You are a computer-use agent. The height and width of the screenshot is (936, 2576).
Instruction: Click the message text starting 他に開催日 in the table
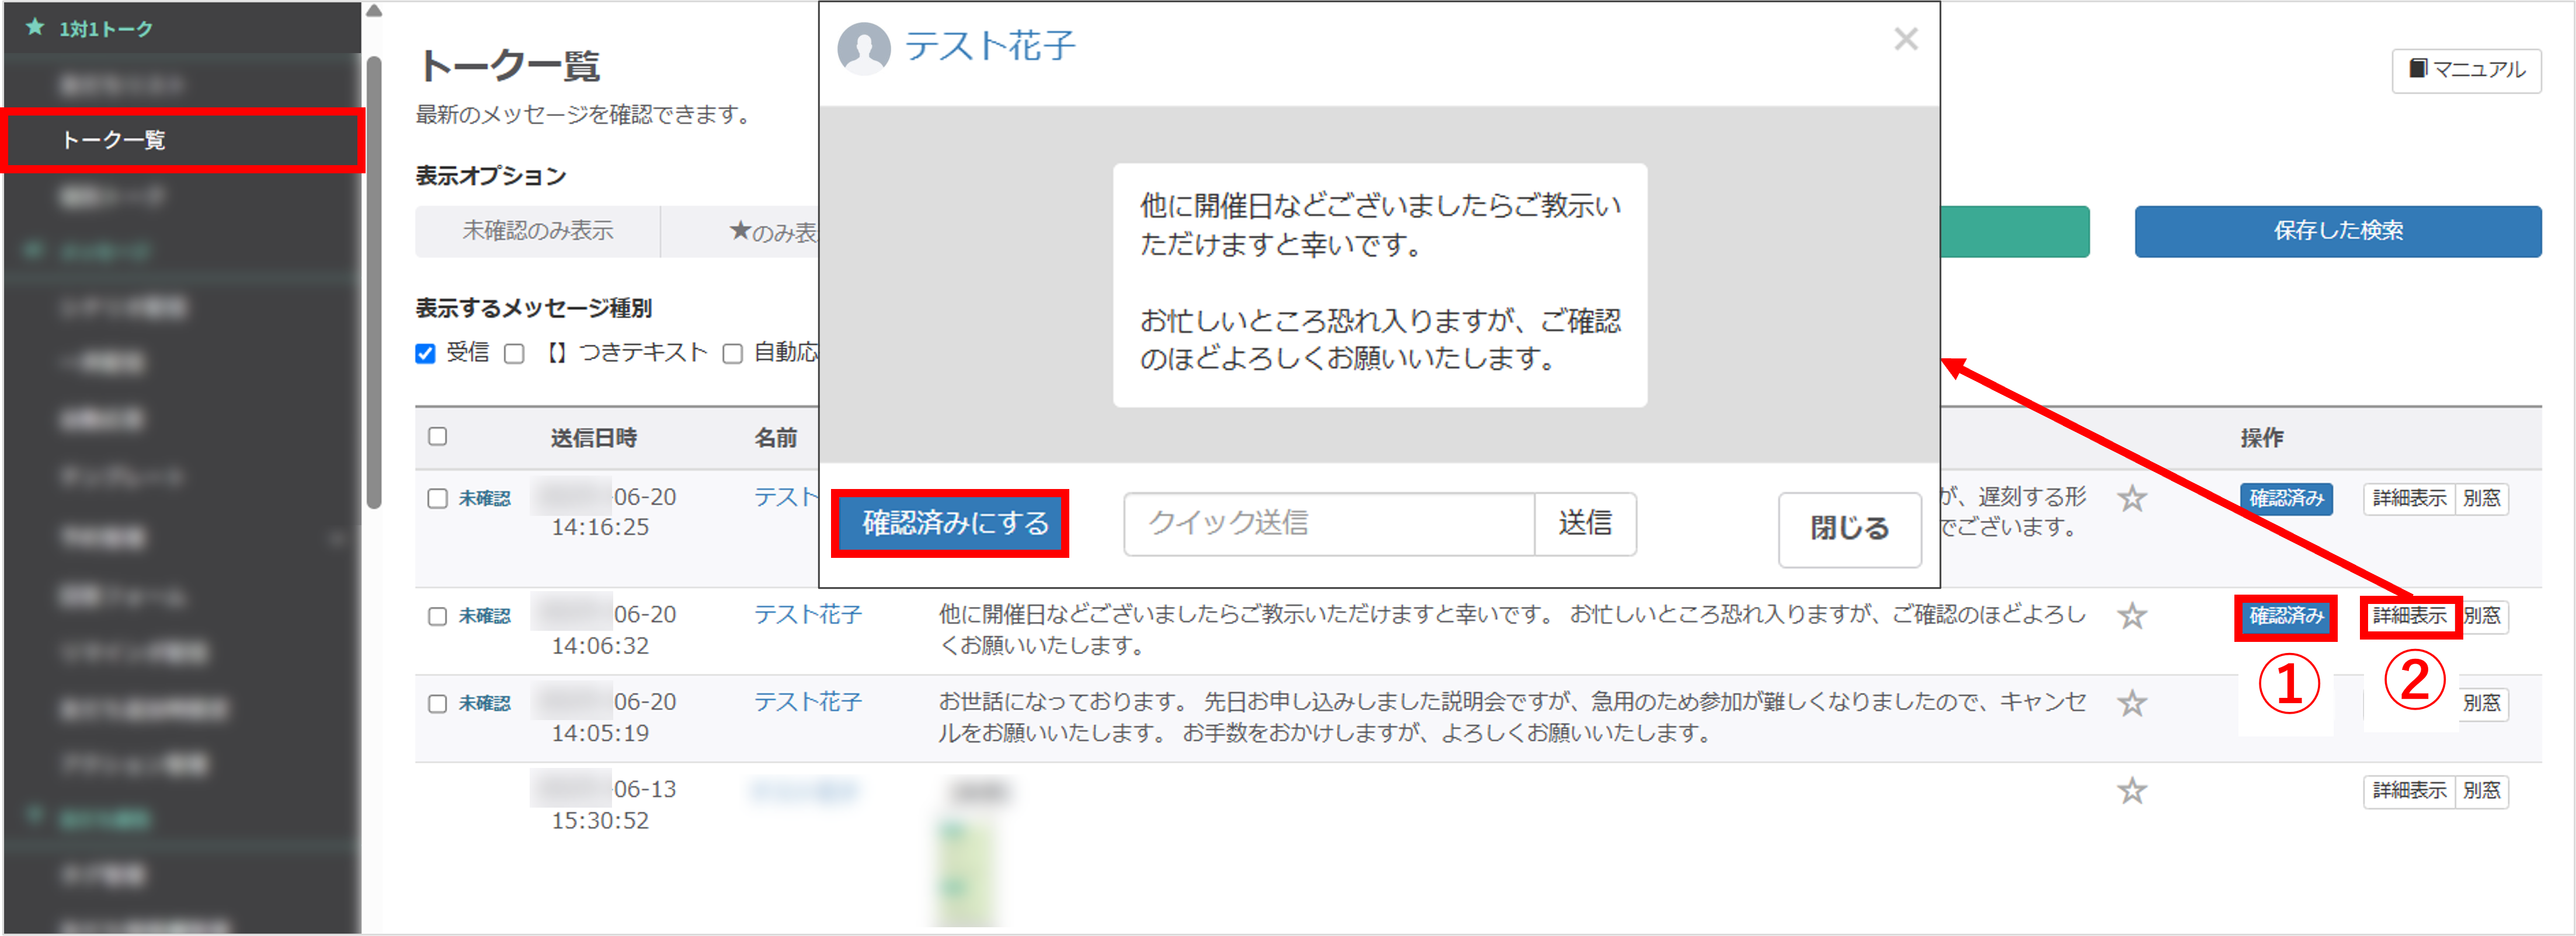tap(1511, 630)
